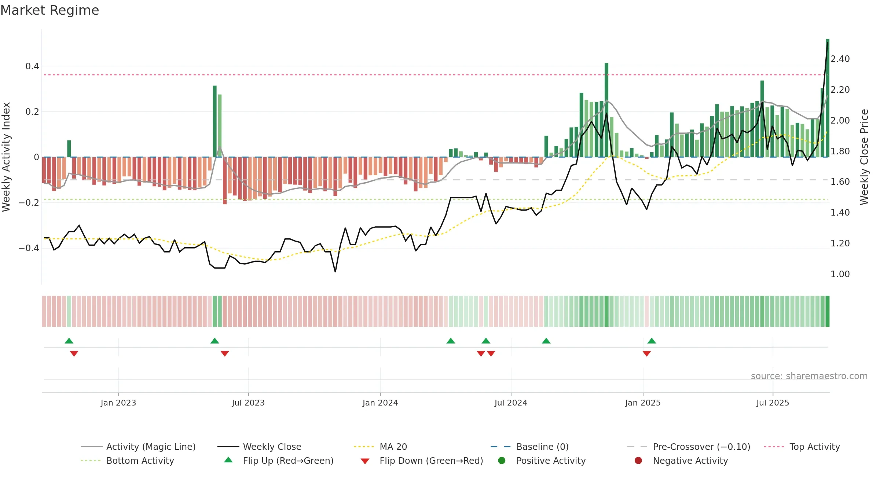Click the green Positive Activity legend dot
The width and height of the screenshot is (880, 495).
coord(502,460)
